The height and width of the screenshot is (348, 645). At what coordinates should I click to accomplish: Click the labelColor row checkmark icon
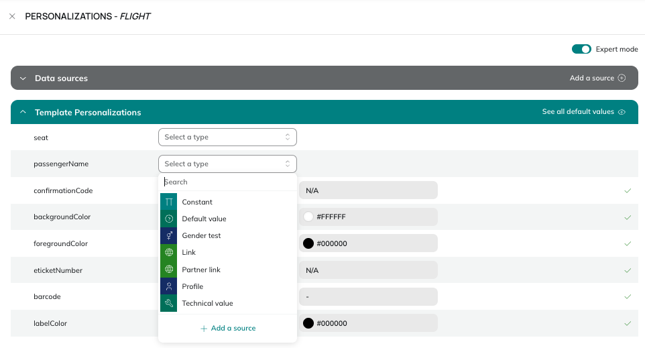click(628, 323)
